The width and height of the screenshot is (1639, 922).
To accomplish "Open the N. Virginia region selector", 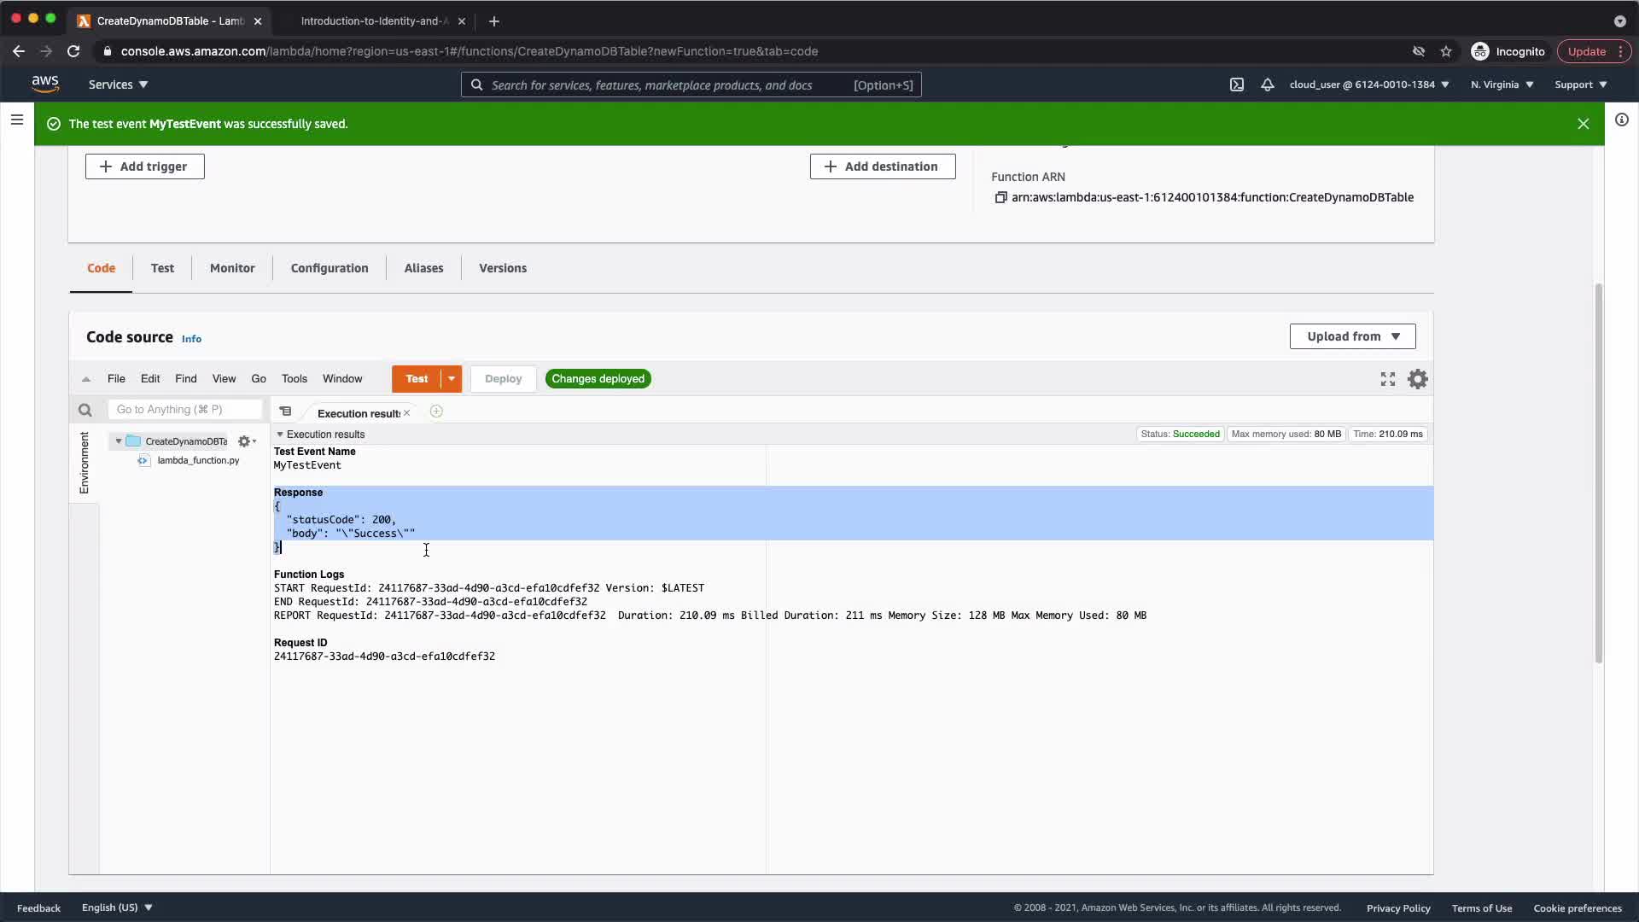I will click(x=1502, y=85).
